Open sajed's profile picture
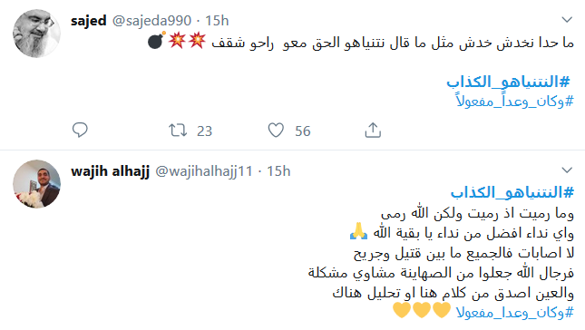Image resolution: width=585 pixels, height=330 pixels. coord(36,34)
